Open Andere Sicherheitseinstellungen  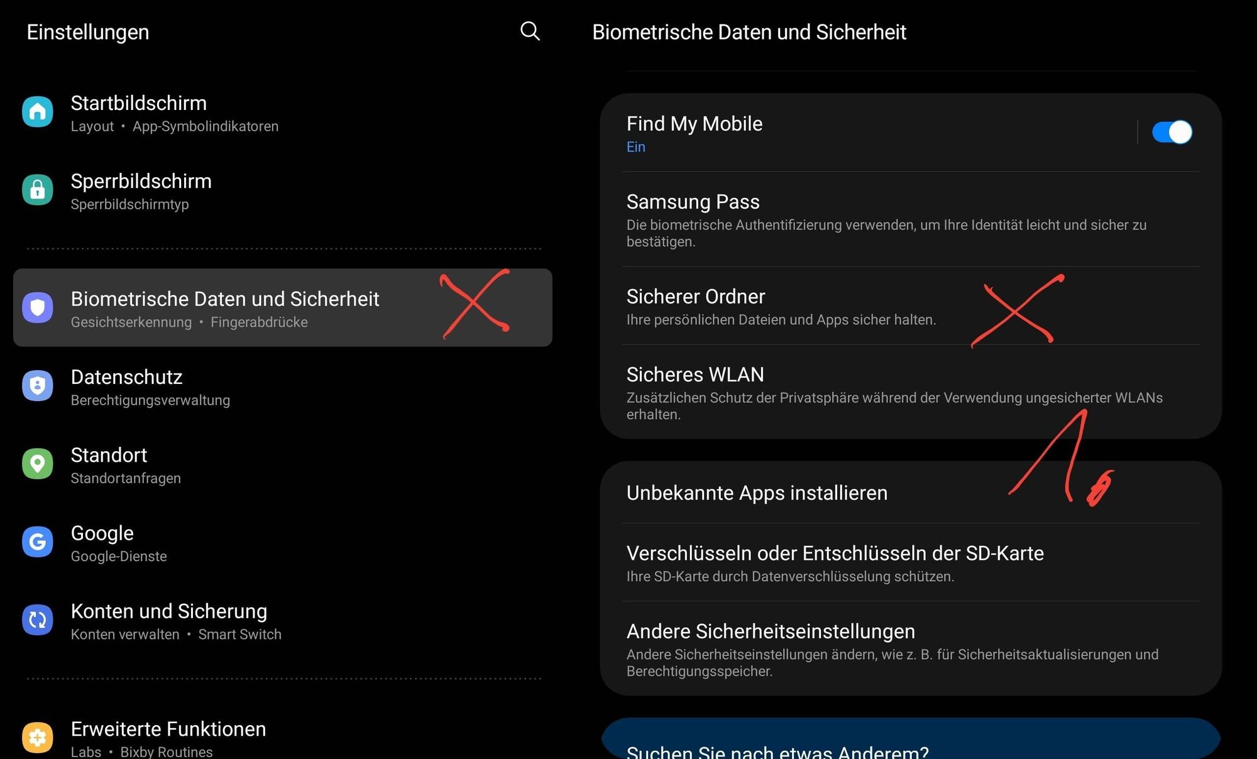point(911,648)
